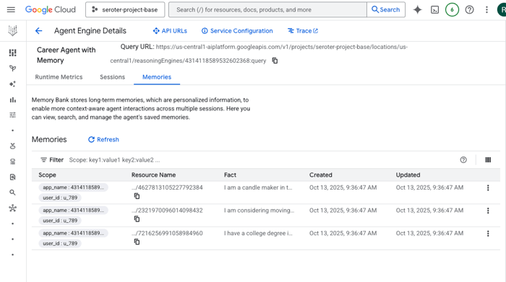Open row actions for candle maker memory
The width and height of the screenshot is (506, 282).
point(488,188)
